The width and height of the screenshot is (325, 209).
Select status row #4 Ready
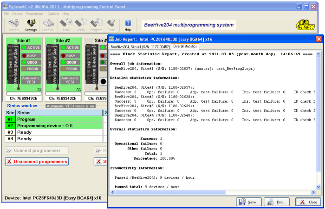coord(54,139)
